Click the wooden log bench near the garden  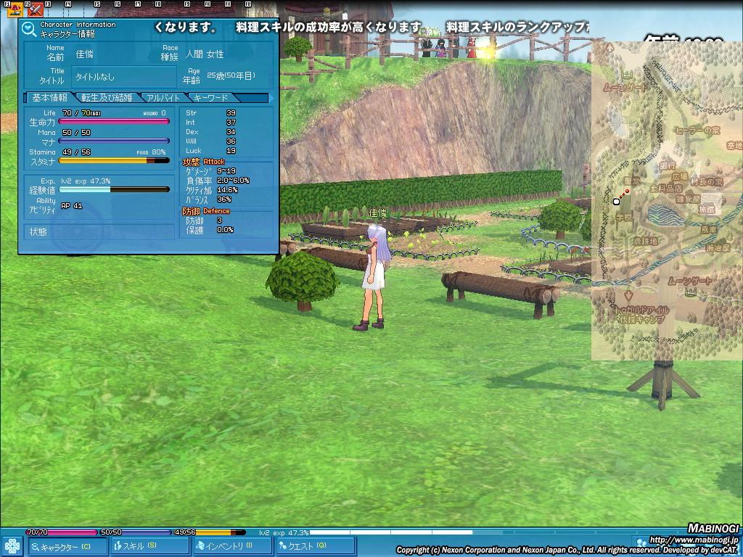pyautogui.click(x=500, y=293)
